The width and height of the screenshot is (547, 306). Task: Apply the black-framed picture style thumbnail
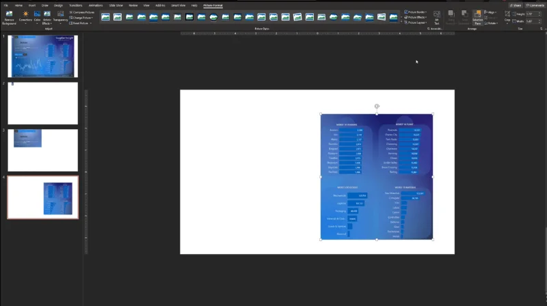(x=189, y=16)
